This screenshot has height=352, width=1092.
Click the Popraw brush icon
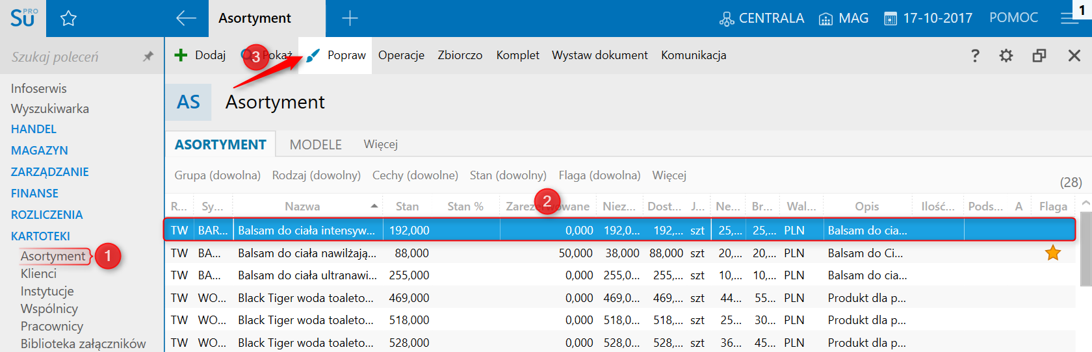tap(313, 55)
